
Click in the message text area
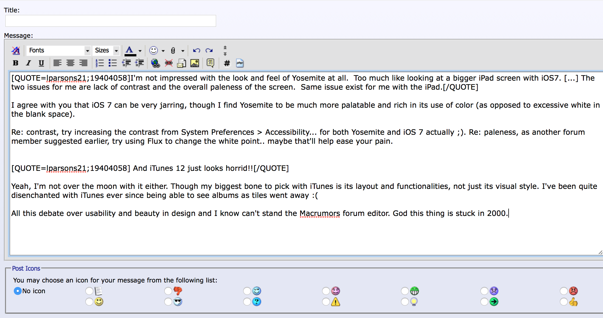point(306,163)
